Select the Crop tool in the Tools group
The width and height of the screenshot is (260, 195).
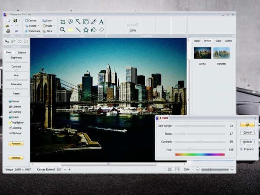(63, 22)
